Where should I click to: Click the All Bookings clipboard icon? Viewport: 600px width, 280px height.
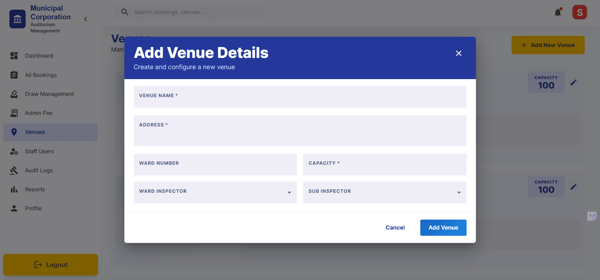pos(14,75)
